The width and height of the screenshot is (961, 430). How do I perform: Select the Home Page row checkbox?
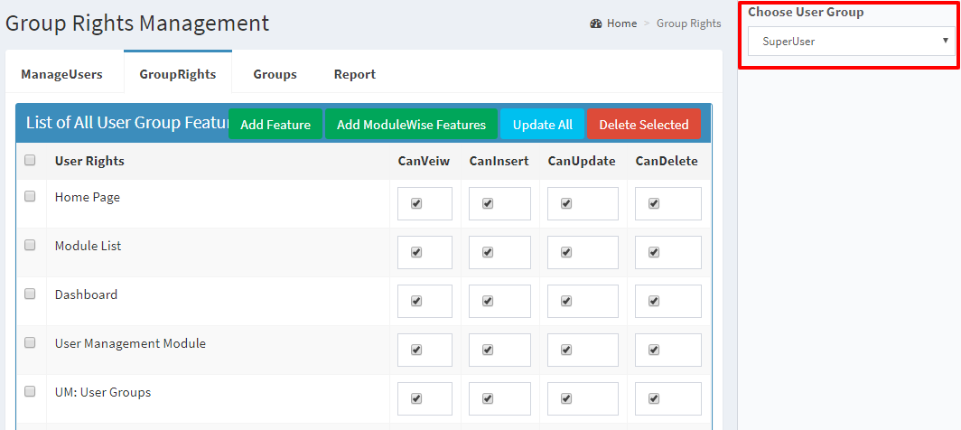(30, 196)
